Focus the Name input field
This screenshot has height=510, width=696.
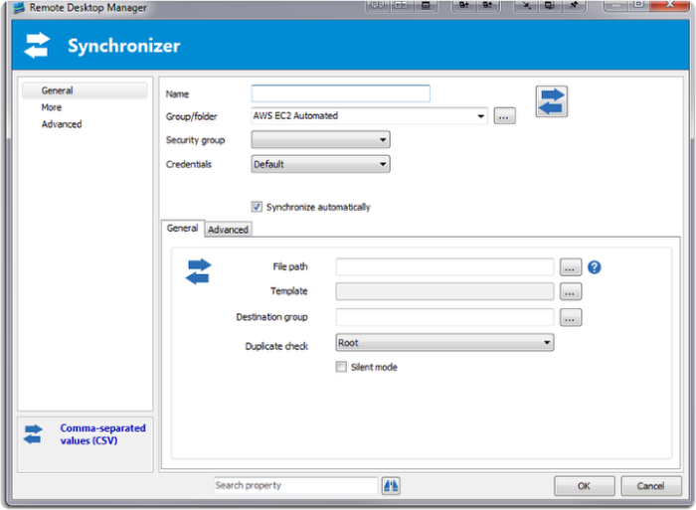[x=340, y=93]
